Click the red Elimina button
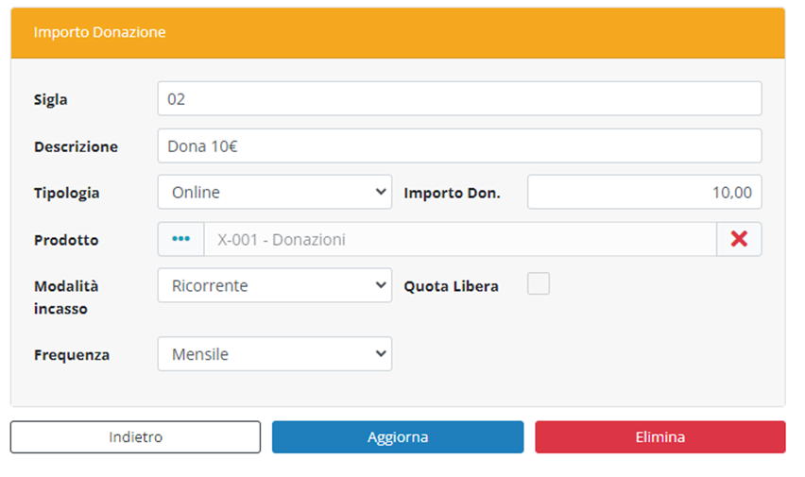805x477 pixels. click(x=659, y=437)
